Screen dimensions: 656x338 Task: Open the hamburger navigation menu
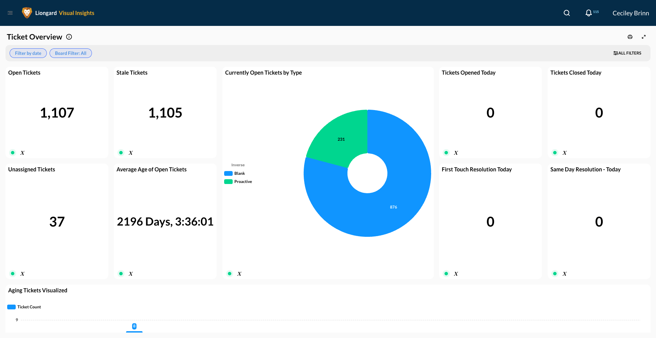[x=10, y=13]
